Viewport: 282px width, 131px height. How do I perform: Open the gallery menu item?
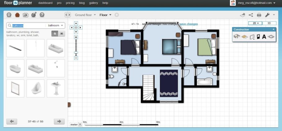(x=93, y=3)
